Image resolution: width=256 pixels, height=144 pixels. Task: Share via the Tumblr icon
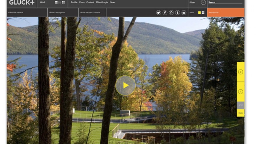point(177,13)
